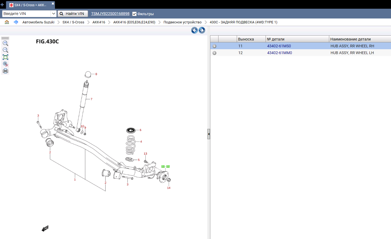Image resolution: width=391 pixels, height=239 pixels.
Task: Expand row for part 43402-61MM0
Action: coord(214,53)
